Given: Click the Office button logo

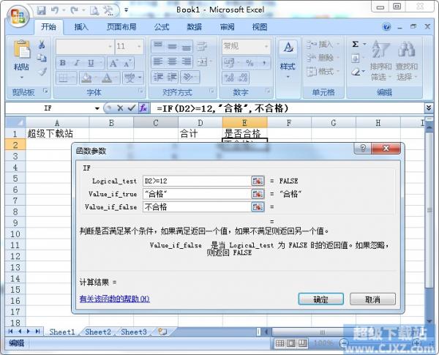Looking at the screenshot, I should click(18, 16).
